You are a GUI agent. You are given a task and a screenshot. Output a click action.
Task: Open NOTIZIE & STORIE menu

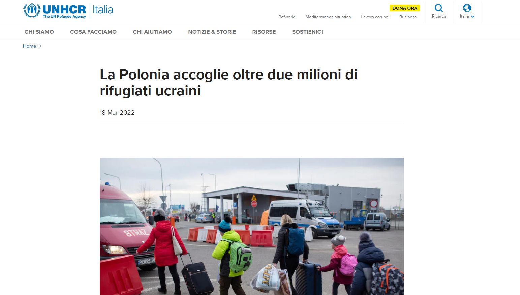tap(212, 32)
